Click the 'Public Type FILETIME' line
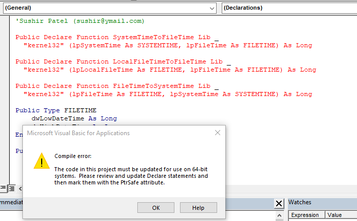The height and width of the screenshot is (221, 357). [56, 110]
